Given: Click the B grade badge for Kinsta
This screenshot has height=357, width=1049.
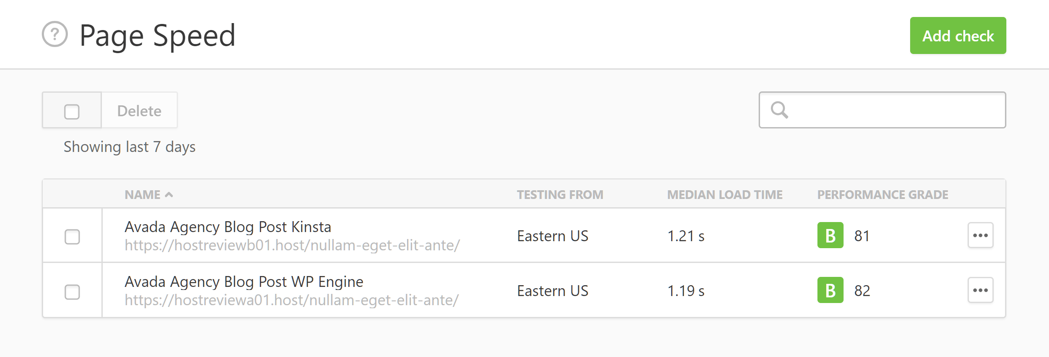Looking at the screenshot, I should pyautogui.click(x=830, y=235).
